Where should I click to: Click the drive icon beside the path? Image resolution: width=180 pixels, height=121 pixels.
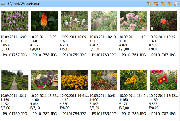coord(3,4)
